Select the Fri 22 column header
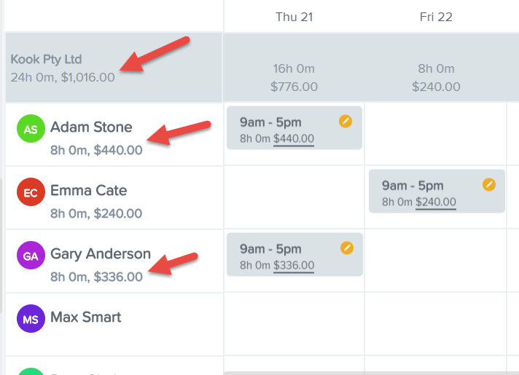Screen dimensions: 519x375 pyautogui.click(x=436, y=17)
